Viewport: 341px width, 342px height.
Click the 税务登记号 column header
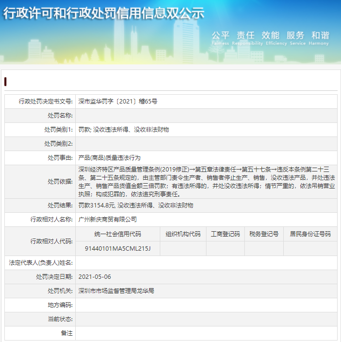(264, 234)
